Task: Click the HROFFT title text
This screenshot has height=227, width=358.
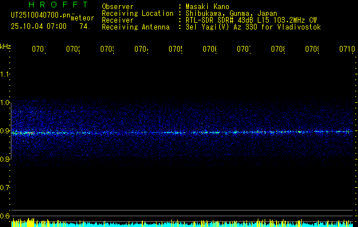Action: point(59,5)
